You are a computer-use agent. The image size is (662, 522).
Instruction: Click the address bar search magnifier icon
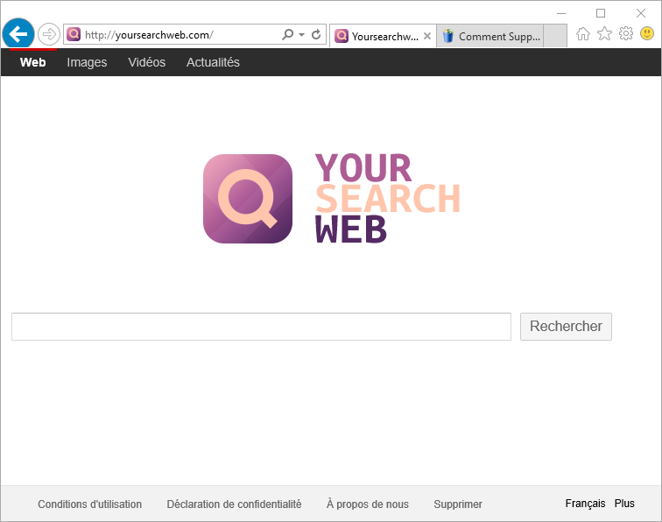287,34
